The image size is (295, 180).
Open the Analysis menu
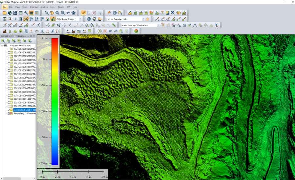(44, 7)
